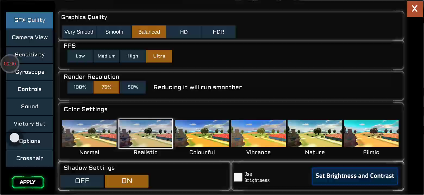Select the Filmic color preset thumbnail
The width and height of the screenshot is (424, 195).
click(371, 134)
